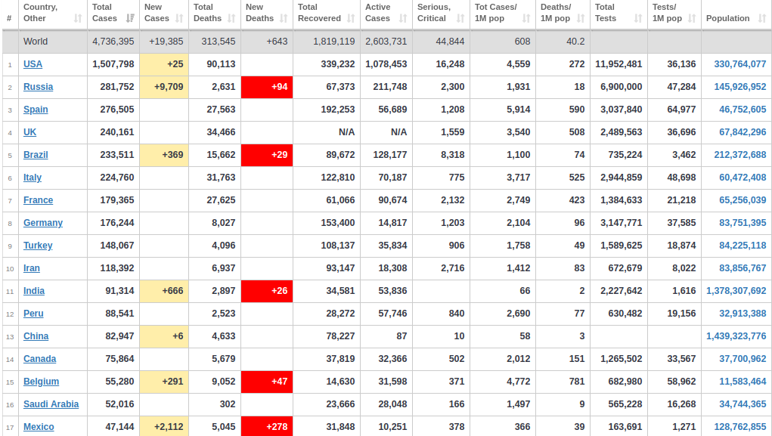Image resolution: width=772 pixels, height=436 pixels.
Task: Open Spain population link 46,752,605
Action: coord(743,110)
